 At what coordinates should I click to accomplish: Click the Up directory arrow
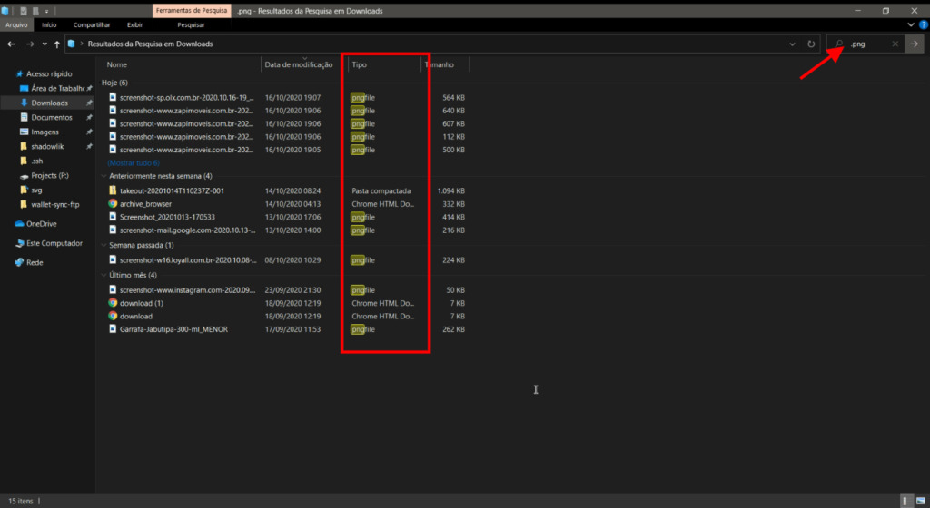(x=57, y=44)
